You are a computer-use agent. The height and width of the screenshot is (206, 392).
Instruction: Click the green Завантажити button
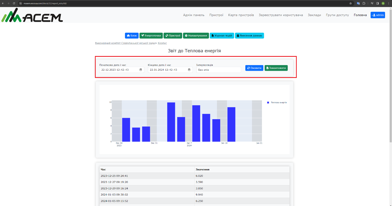click(x=276, y=68)
